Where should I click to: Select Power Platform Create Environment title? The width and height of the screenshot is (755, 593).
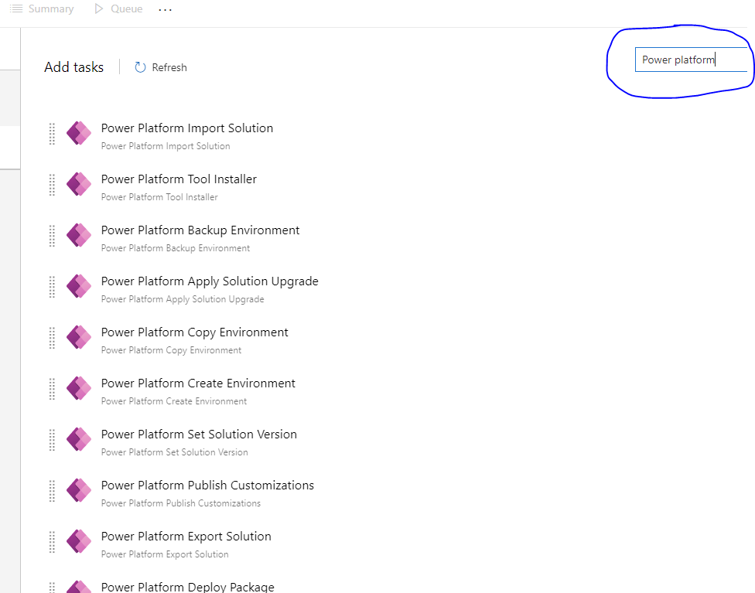[x=198, y=383]
